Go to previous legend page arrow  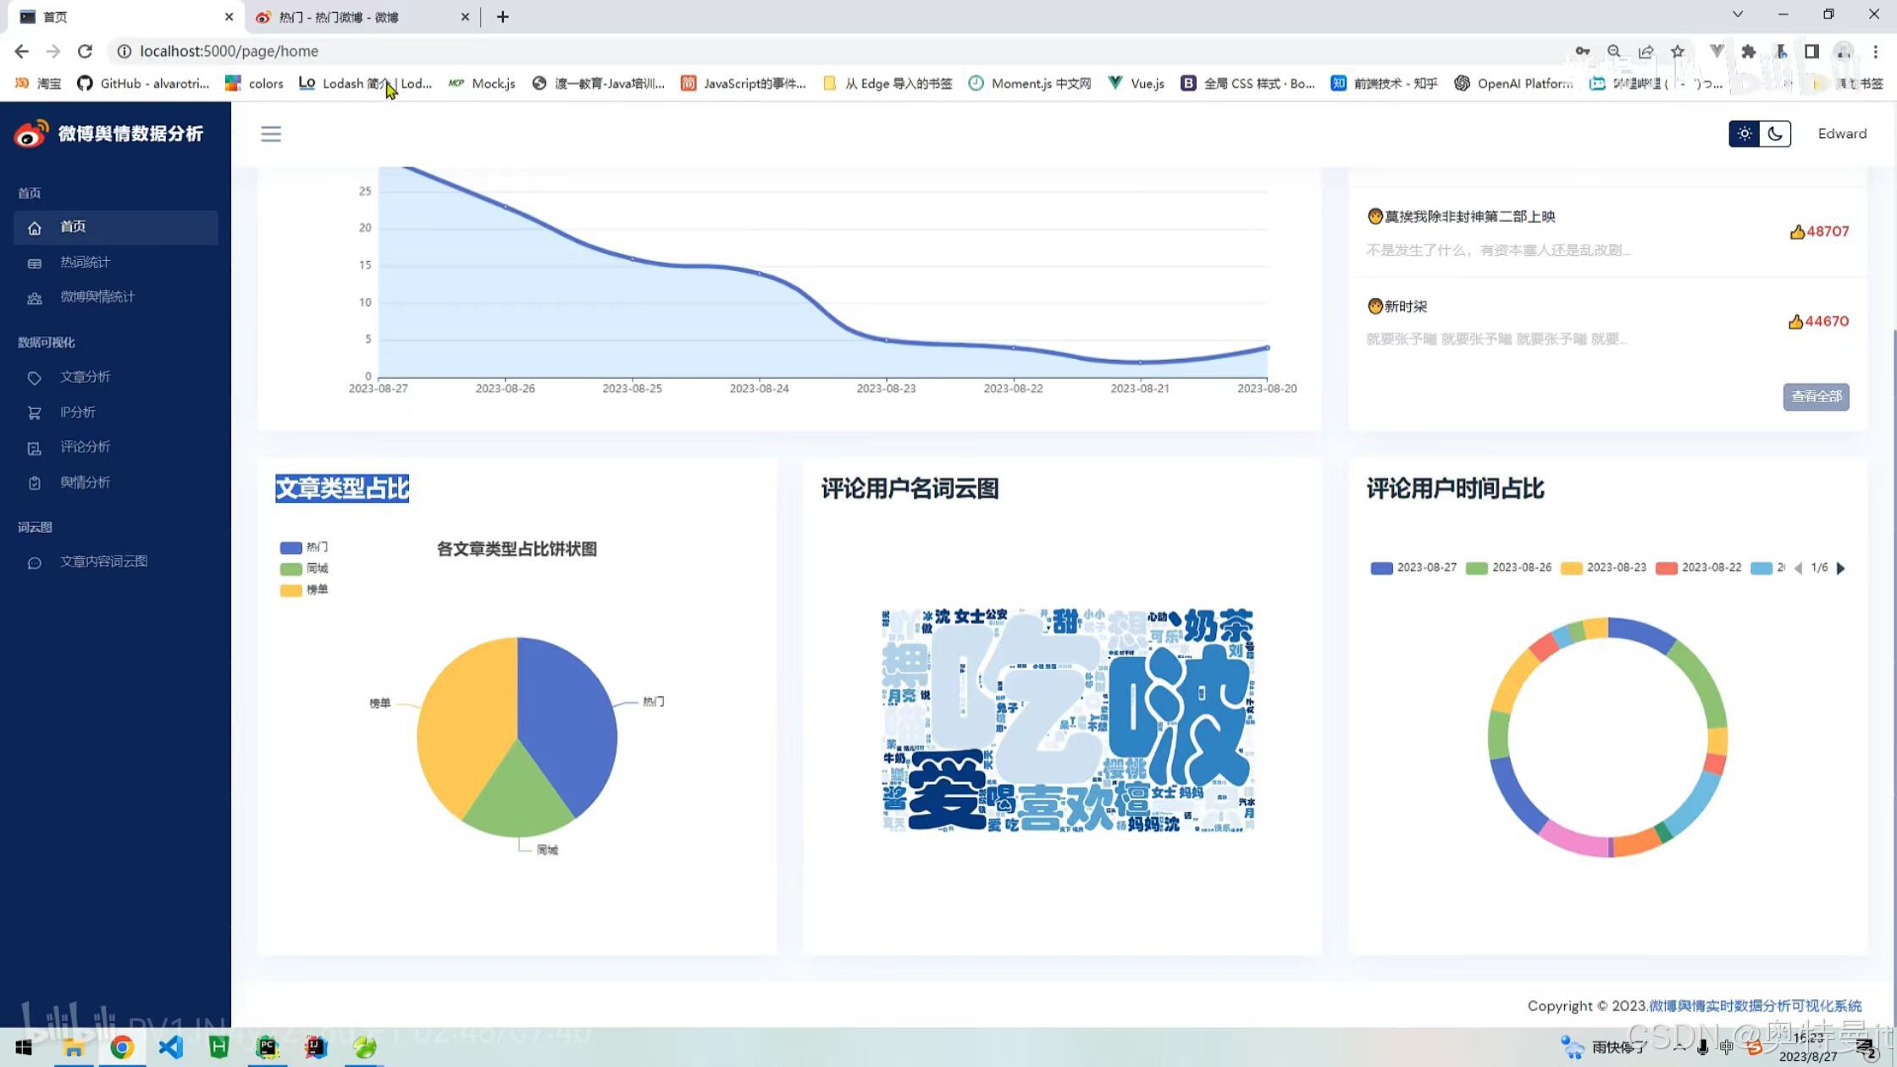1798,568
